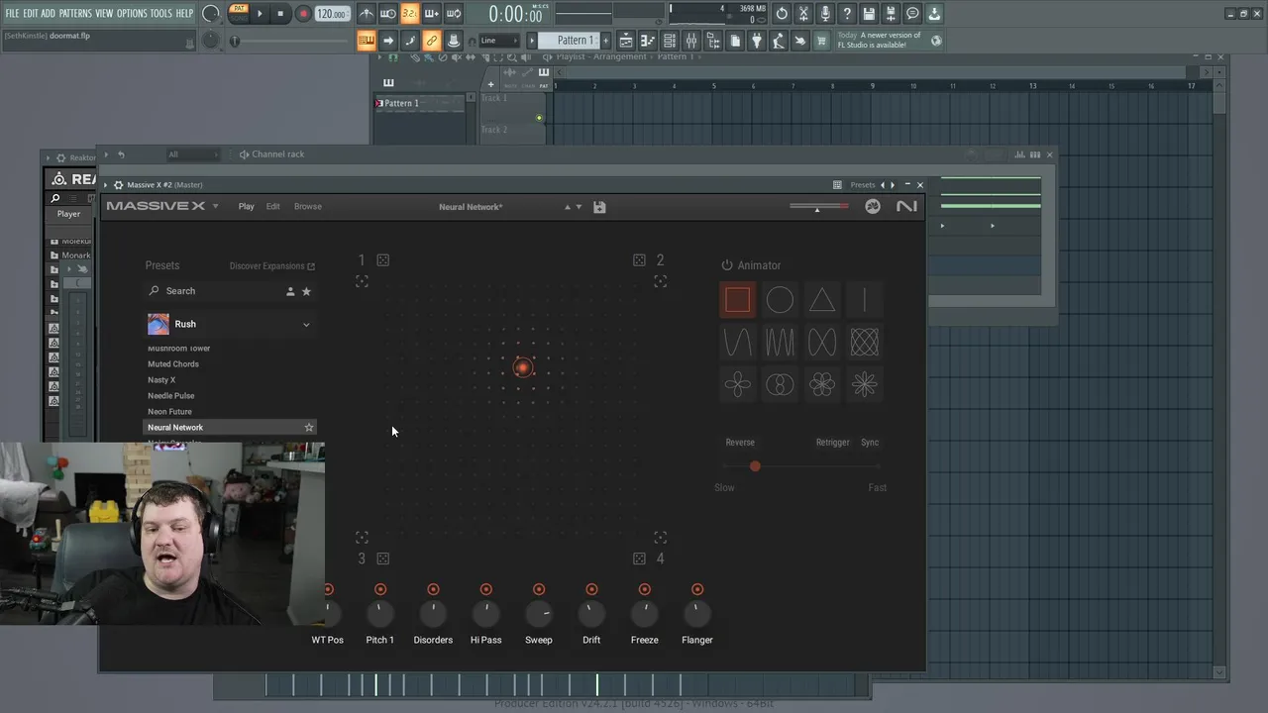The image size is (1268, 713).
Task: Toggle the Animator power button
Action: [x=727, y=265]
